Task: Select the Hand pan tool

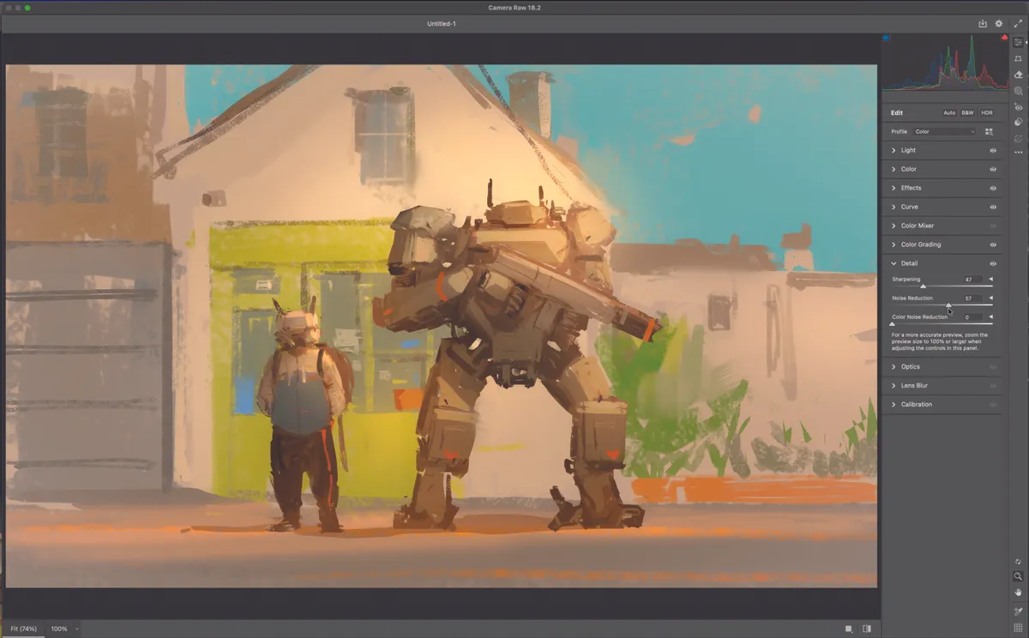Action: (1018, 593)
